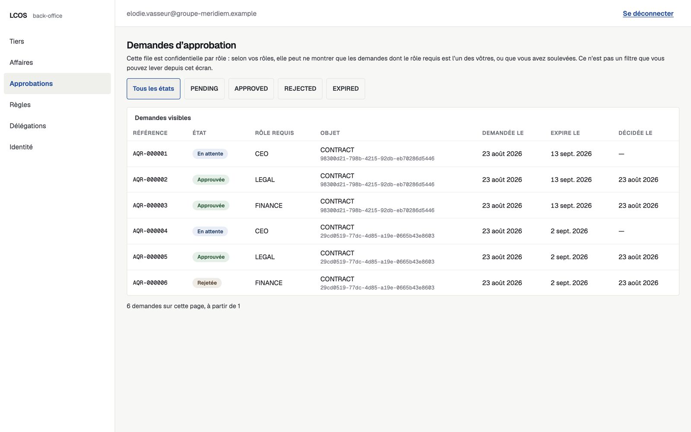The height and width of the screenshot is (432, 691).
Task: Filter requests by PENDING state
Action: [x=204, y=89]
